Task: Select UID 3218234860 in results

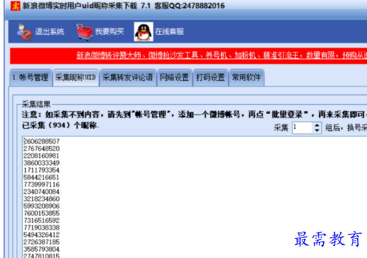Action: coord(42,199)
